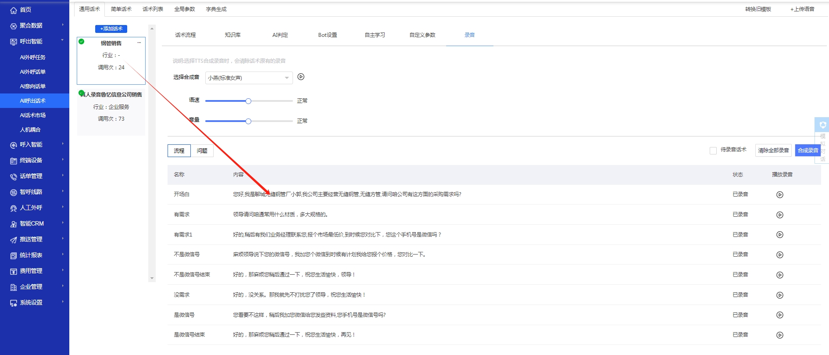Select the 流程 toggle view
The height and width of the screenshot is (355, 829).
pyautogui.click(x=179, y=151)
